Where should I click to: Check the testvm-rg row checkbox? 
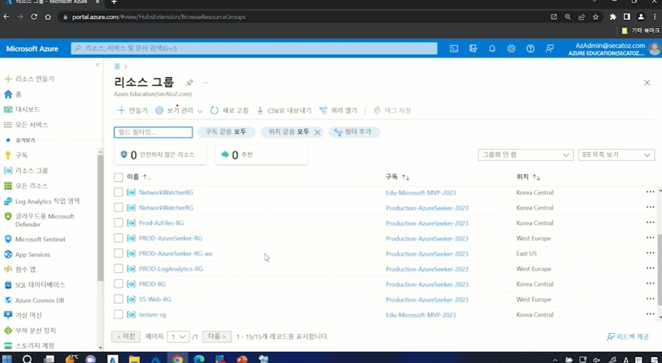click(x=119, y=315)
